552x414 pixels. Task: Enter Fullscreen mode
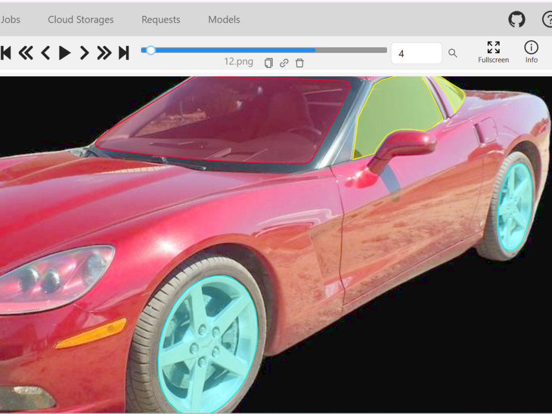[493, 52]
